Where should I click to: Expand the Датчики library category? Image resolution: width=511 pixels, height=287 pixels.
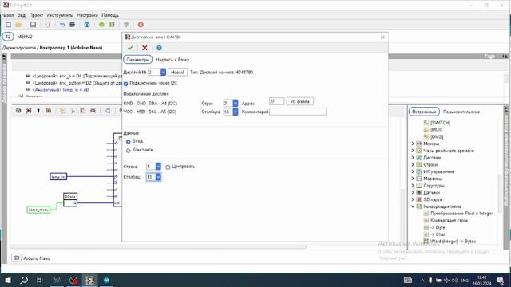pyautogui.click(x=413, y=193)
